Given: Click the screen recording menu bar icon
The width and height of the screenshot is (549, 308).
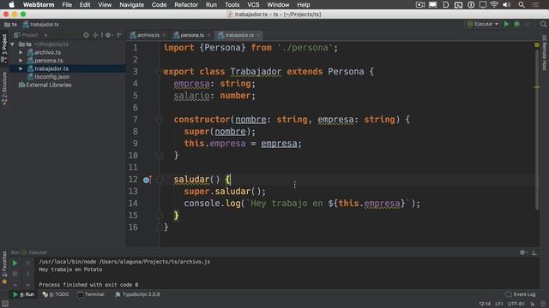Looking at the screenshot, I should tap(420, 5).
